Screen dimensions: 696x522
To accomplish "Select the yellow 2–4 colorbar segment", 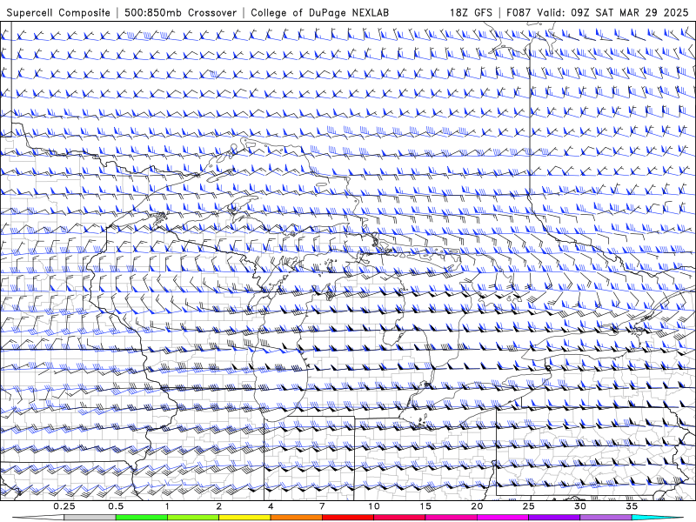I will point(244,518).
